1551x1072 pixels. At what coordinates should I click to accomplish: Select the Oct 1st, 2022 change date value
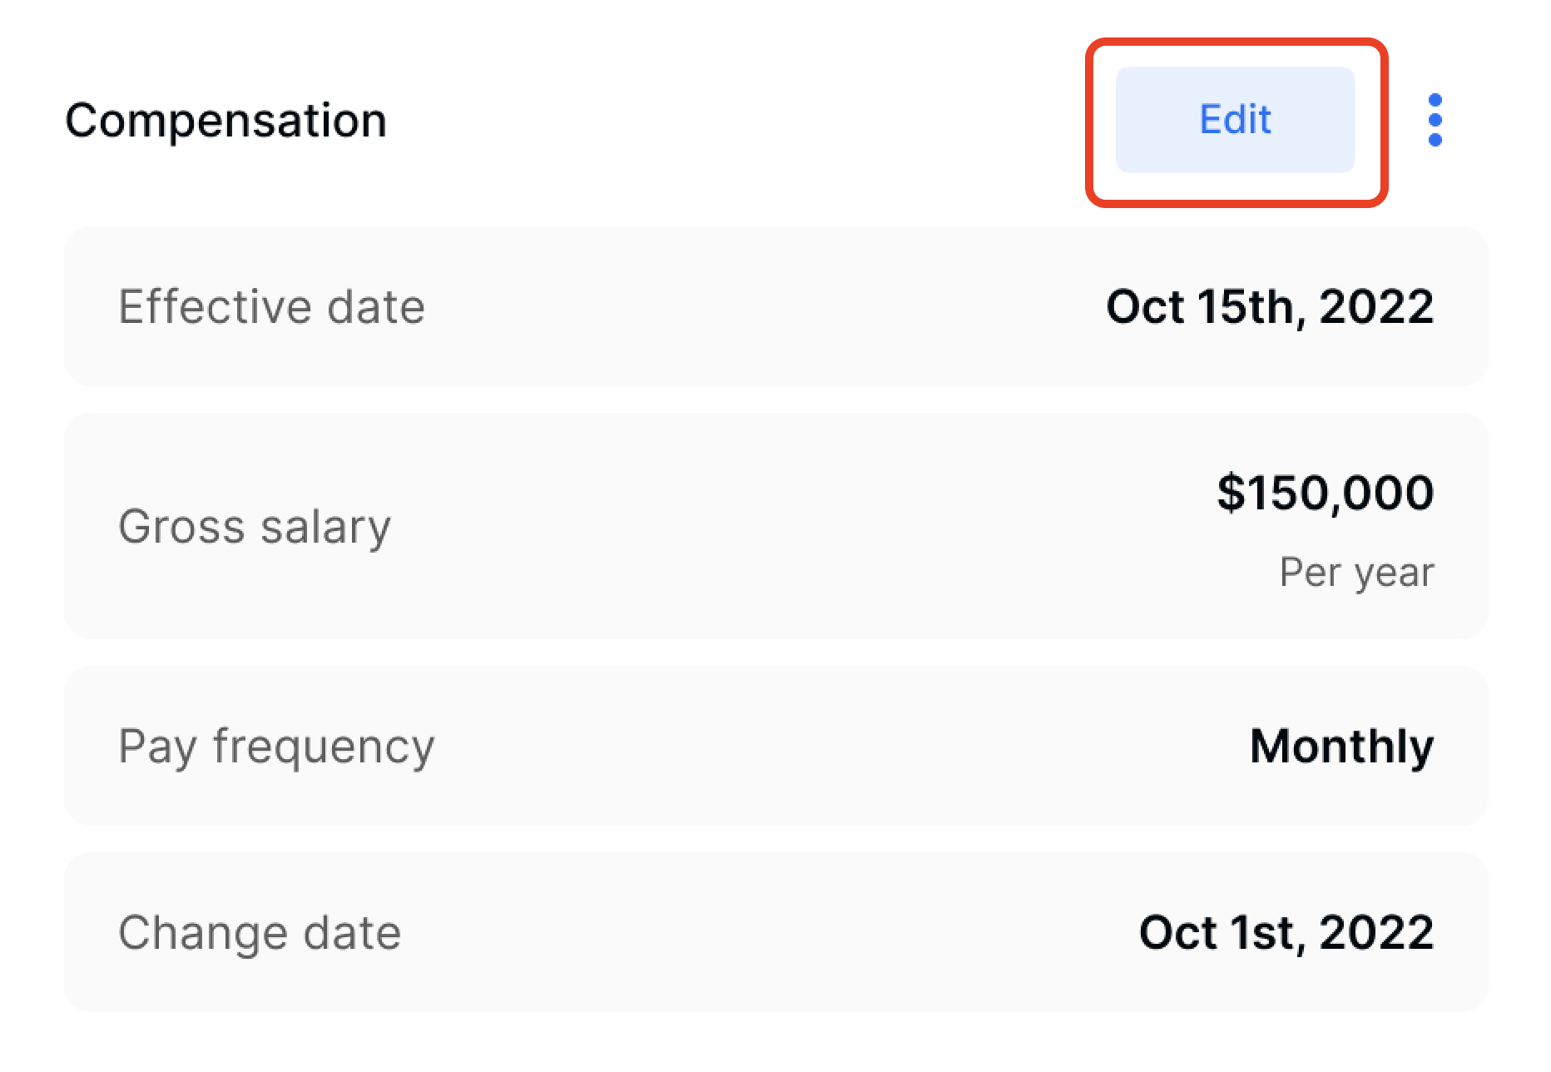pos(1286,932)
